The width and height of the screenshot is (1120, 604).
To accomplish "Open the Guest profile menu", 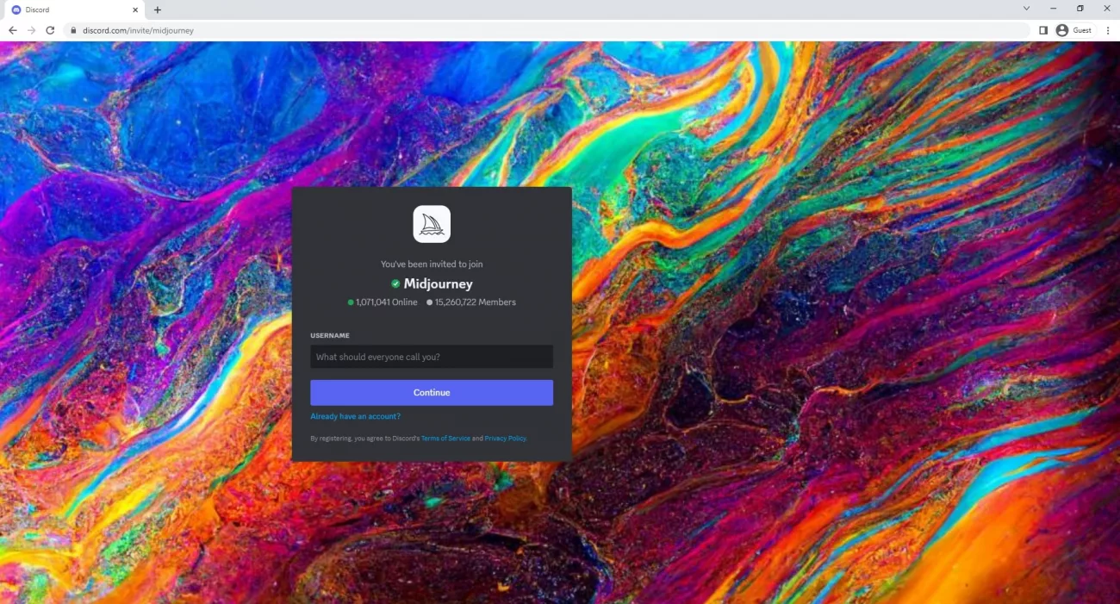I will click(1073, 30).
